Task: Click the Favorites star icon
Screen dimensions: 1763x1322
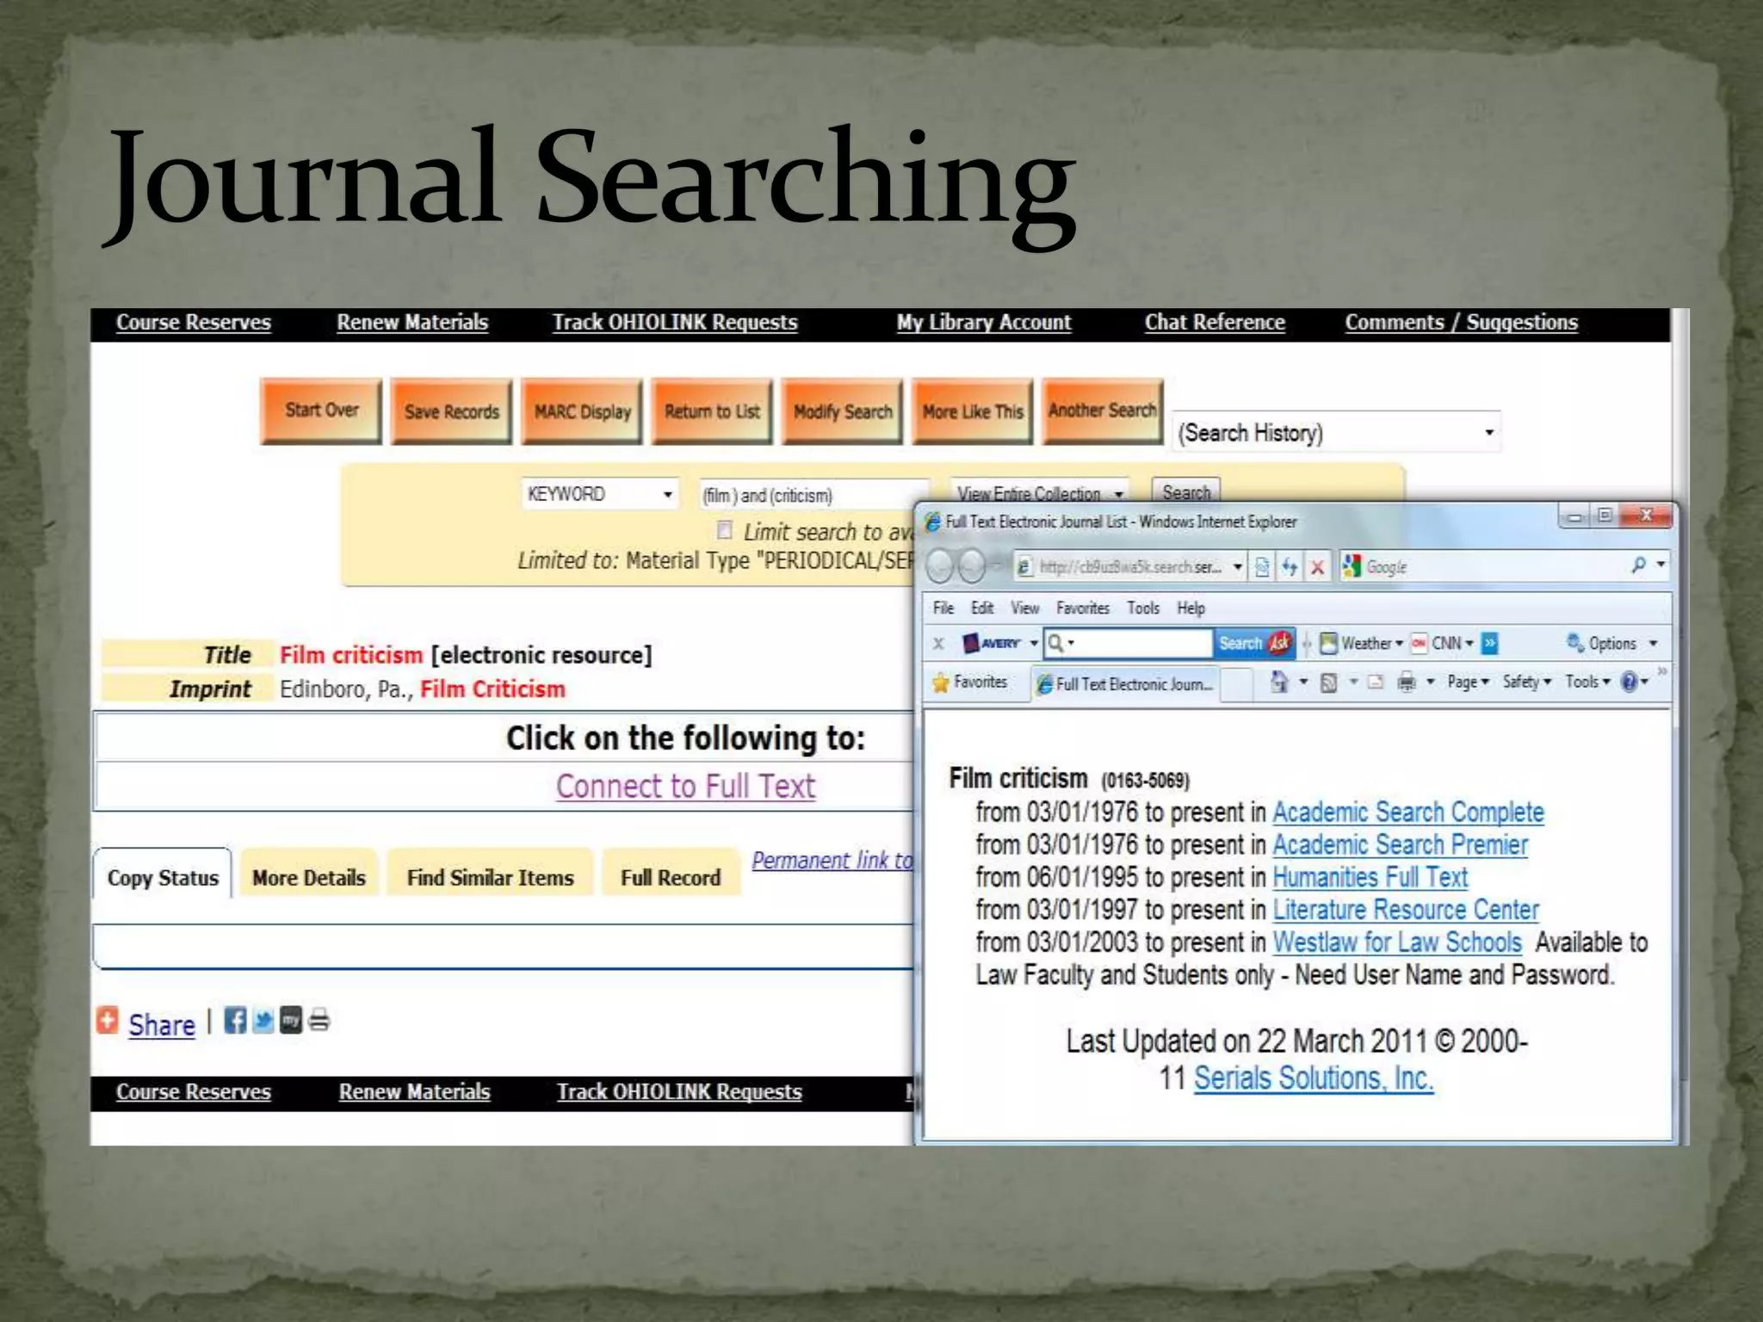Action: coord(941,683)
